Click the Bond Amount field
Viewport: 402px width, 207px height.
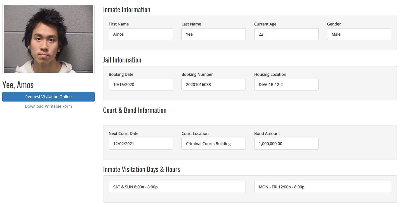[x=286, y=144]
